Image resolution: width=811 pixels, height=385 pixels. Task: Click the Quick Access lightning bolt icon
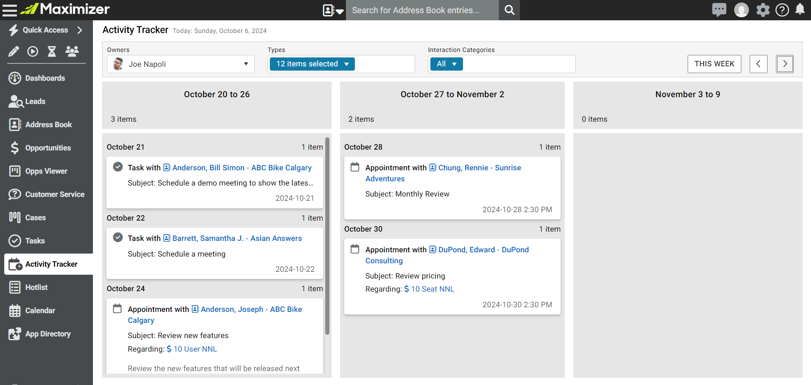(x=14, y=30)
